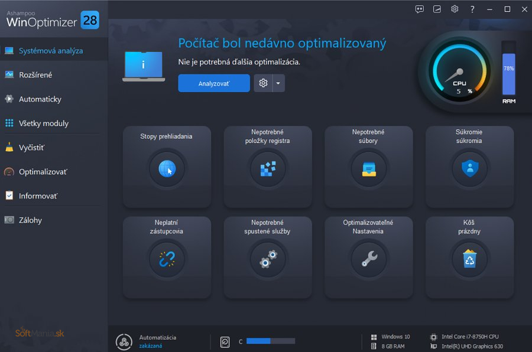Open the Kôš prázdny tile label
This screenshot has height=352, width=532.
click(469, 227)
